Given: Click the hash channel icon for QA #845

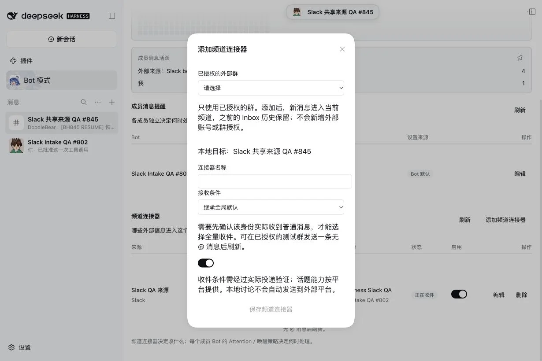Looking at the screenshot, I should [x=16, y=123].
